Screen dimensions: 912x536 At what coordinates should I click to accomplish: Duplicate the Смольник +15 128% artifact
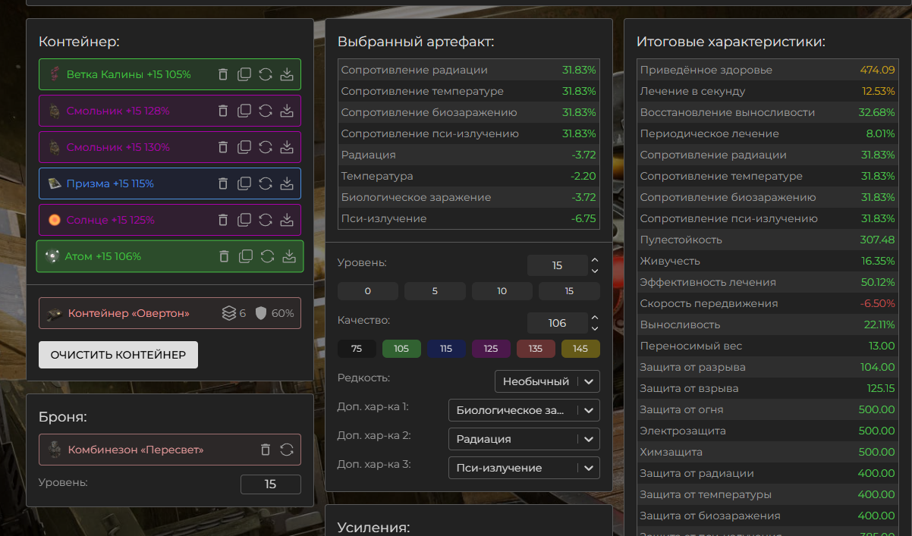[x=244, y=111]
